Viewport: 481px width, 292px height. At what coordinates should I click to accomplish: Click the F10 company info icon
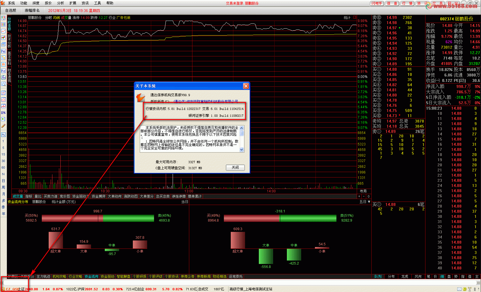pos(3,51)
